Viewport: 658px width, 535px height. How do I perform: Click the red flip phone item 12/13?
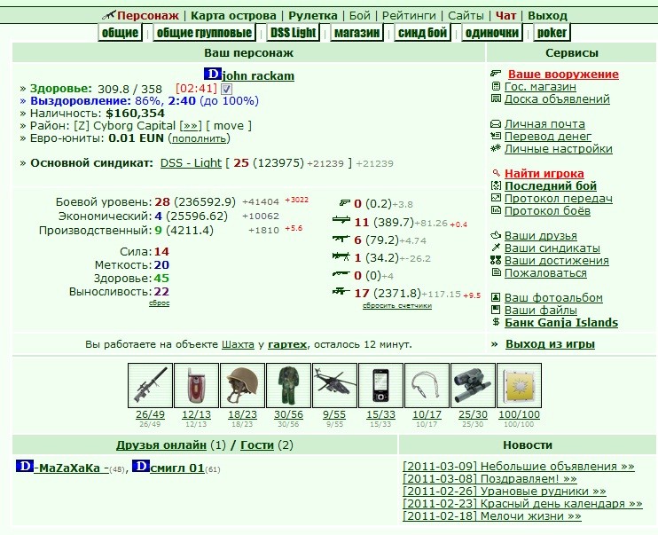click(196, 386)
